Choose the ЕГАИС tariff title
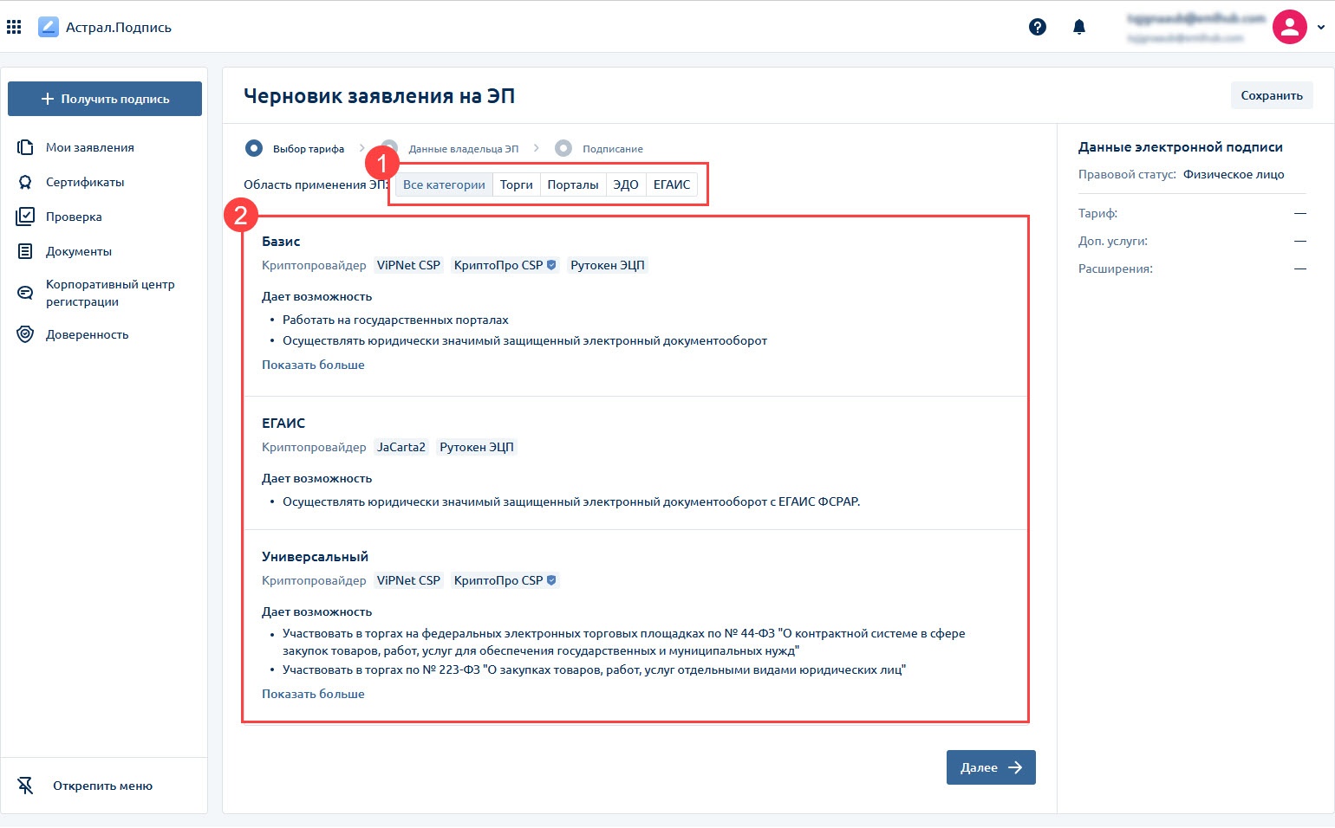The height and width of the screenshot is (828, 1335). coord(283,423)
